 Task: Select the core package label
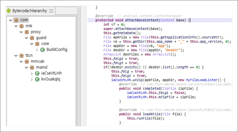click(x=45, y=44)
